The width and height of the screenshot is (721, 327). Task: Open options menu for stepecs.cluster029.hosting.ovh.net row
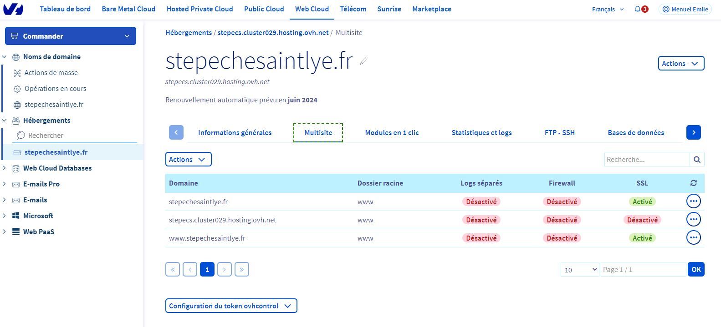point(693,220)
